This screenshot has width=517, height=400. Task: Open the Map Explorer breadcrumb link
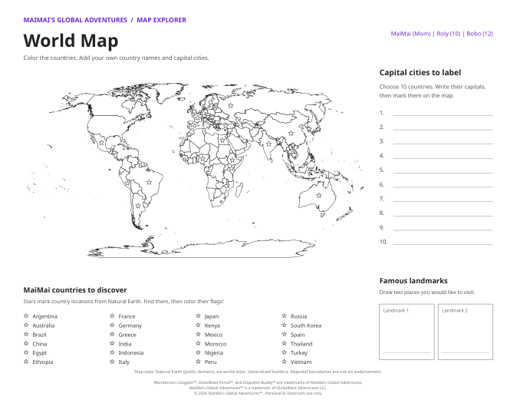[162, 20]
